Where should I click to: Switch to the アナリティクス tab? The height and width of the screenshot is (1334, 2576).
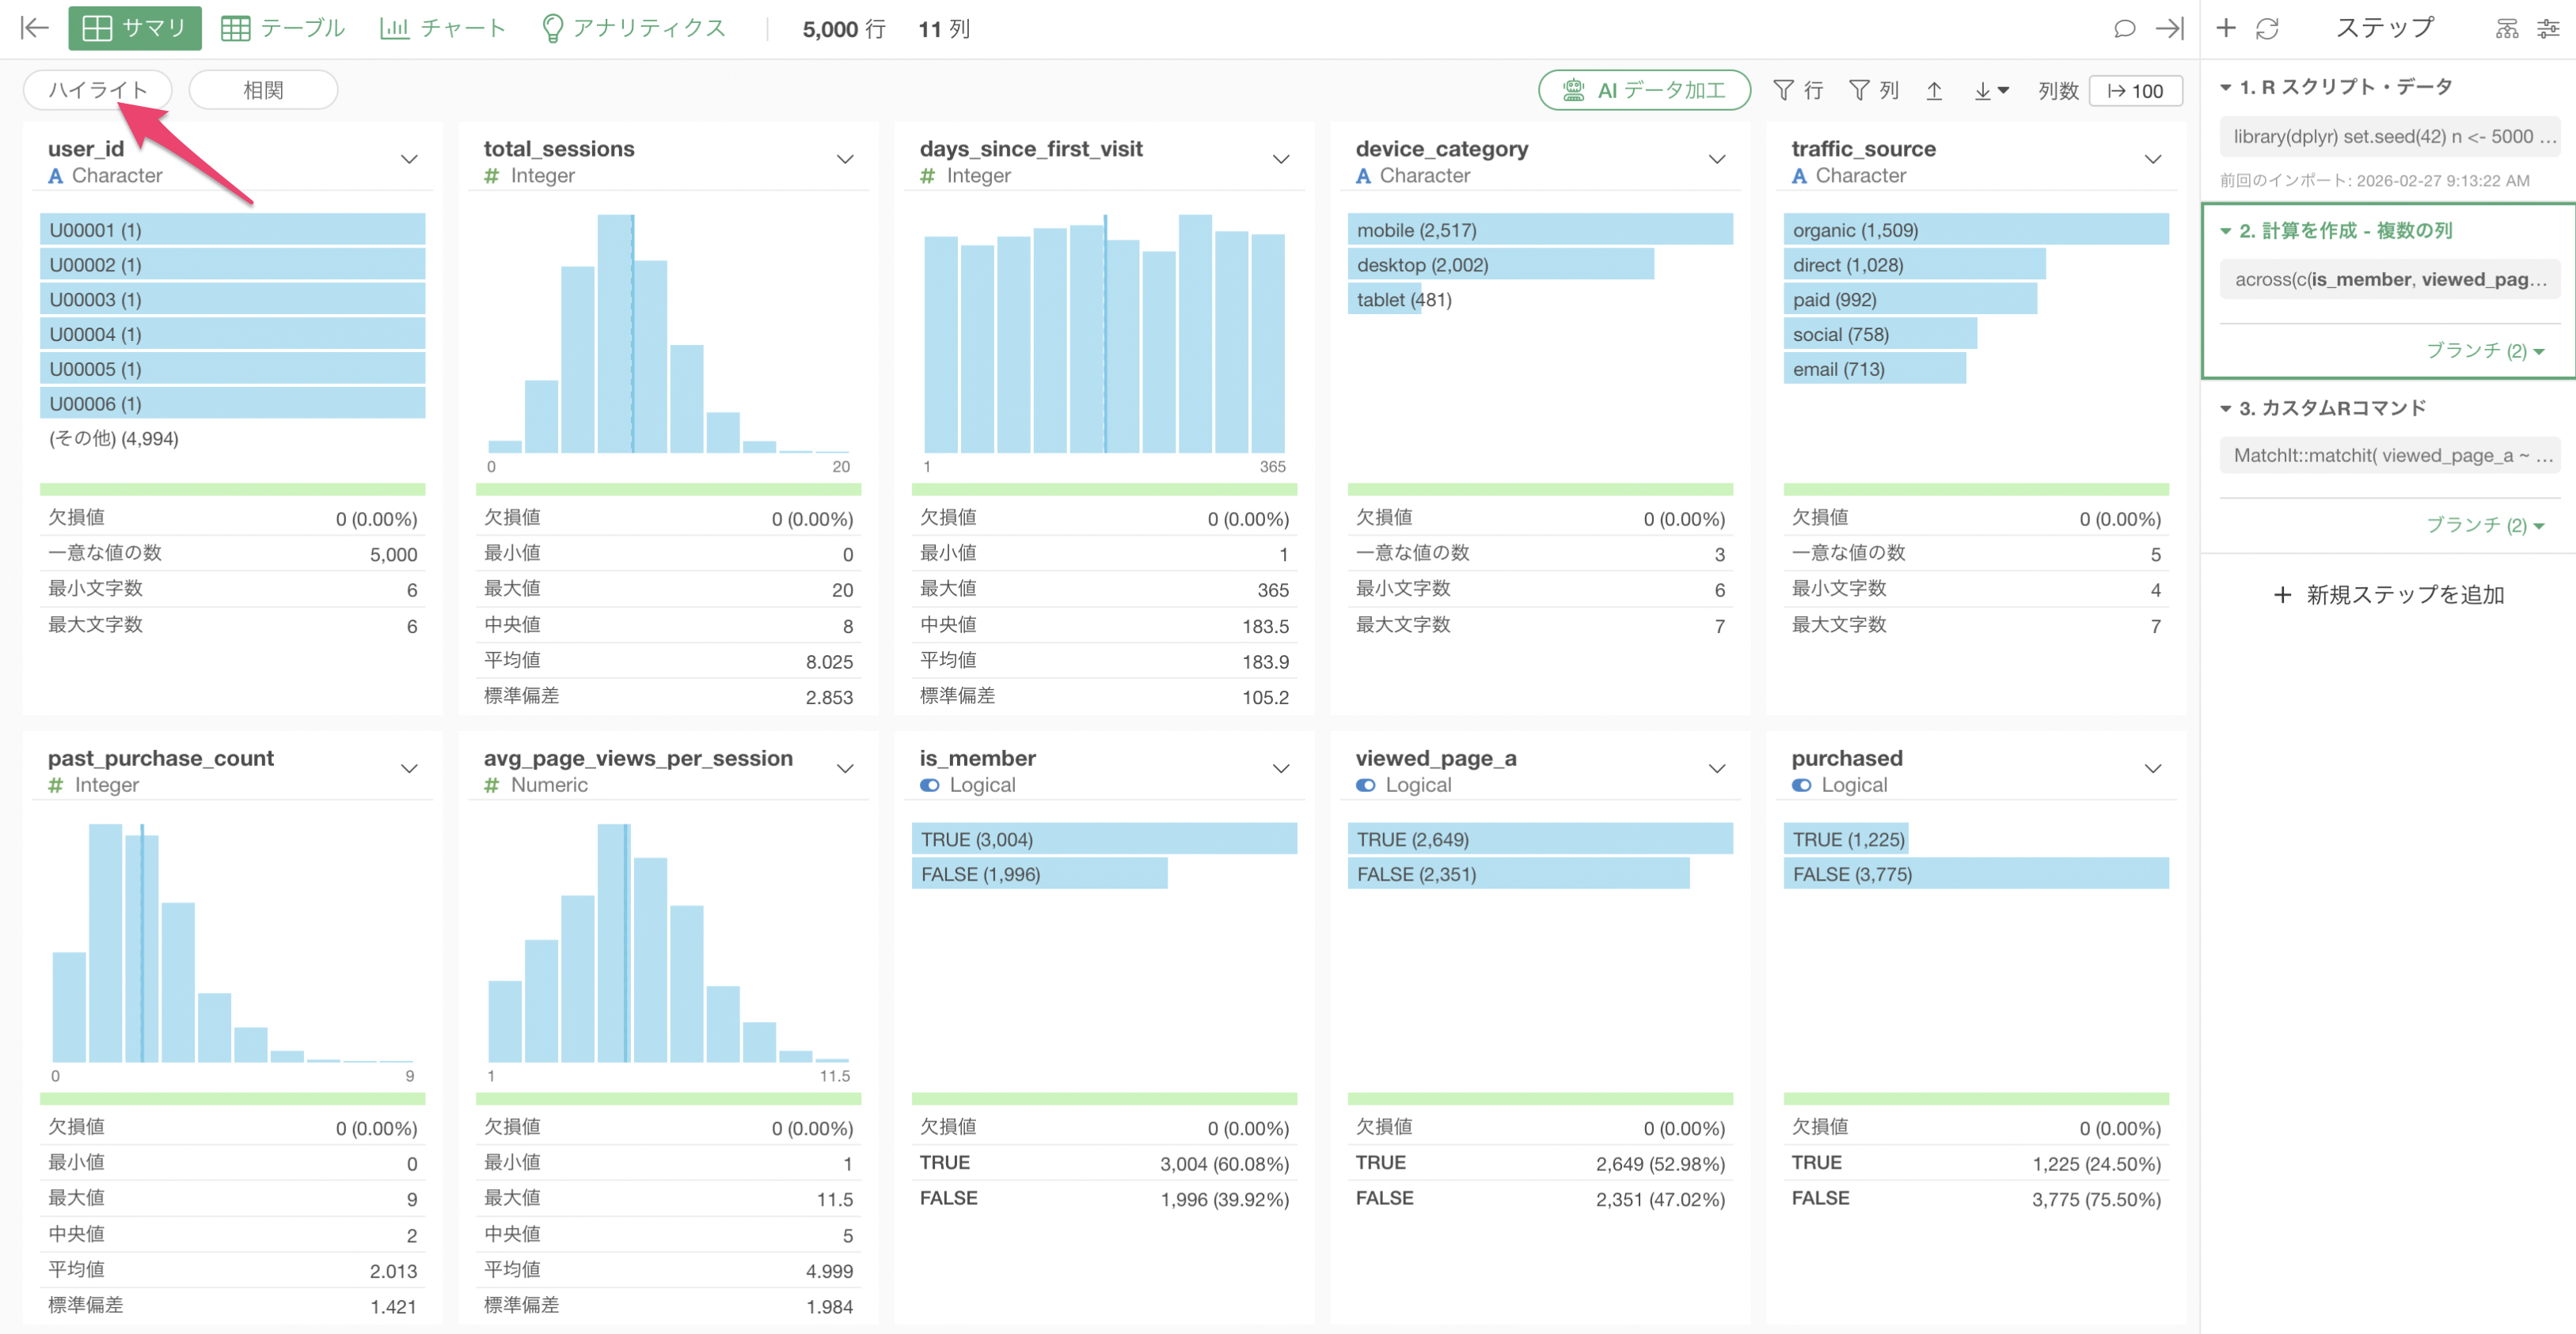tap(633, 28)
